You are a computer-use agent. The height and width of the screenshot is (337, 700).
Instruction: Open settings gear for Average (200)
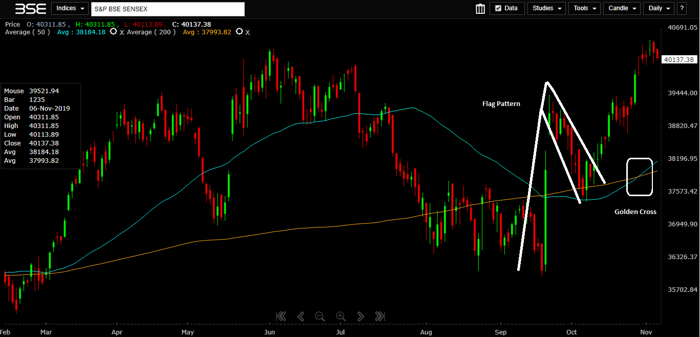tap(239, 32)
